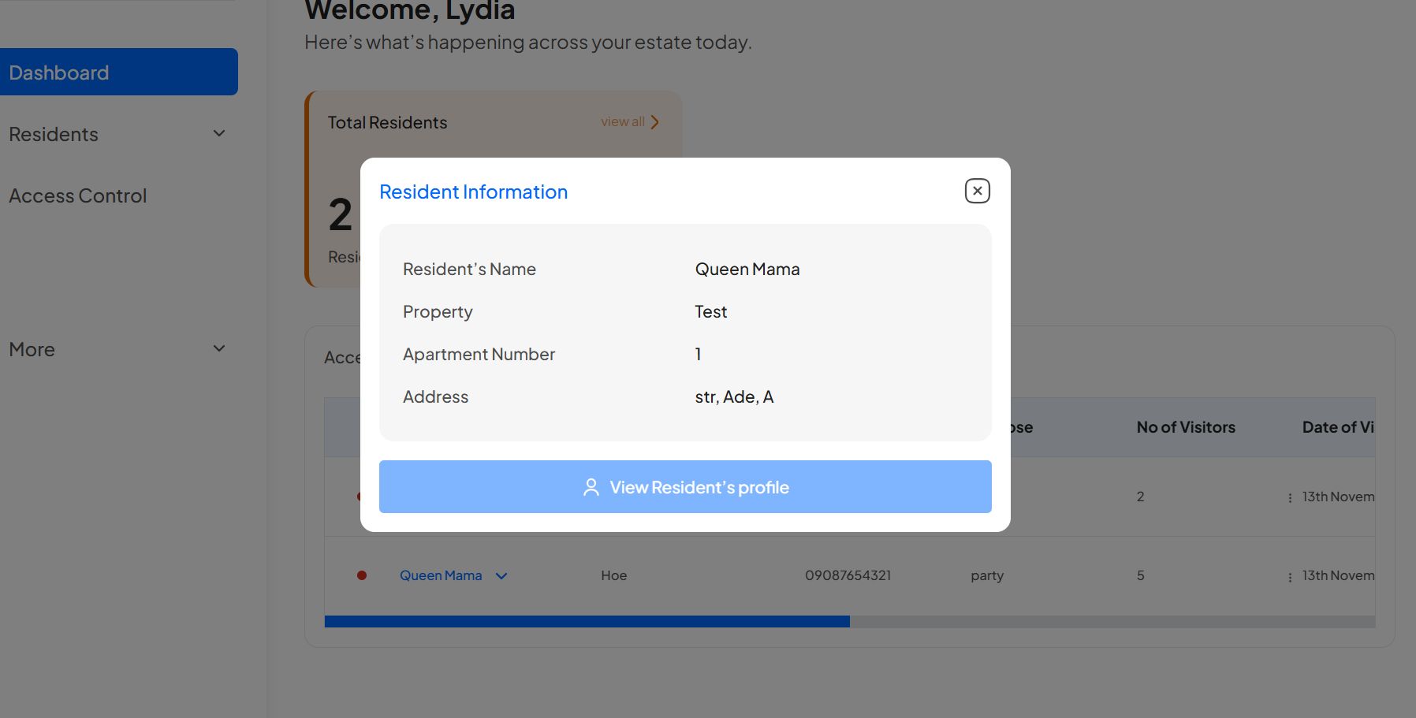Open the three-dot menu on the first visitor row
Image resolution: width=1416 pixels, height=718 pixels.
(1288, 497)
